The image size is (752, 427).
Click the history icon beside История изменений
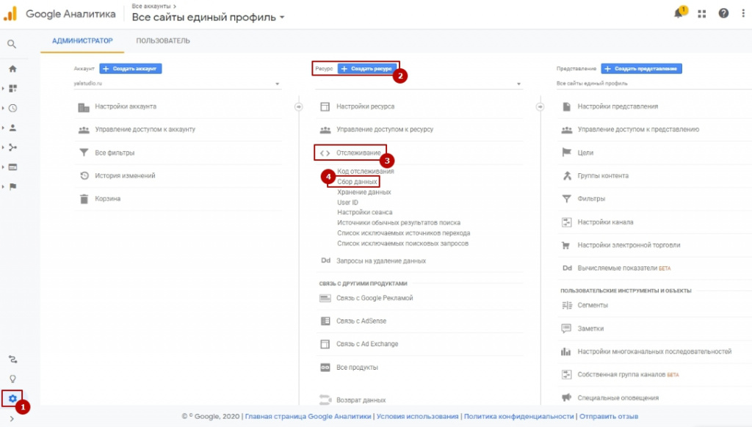click(x=84, y=175)
